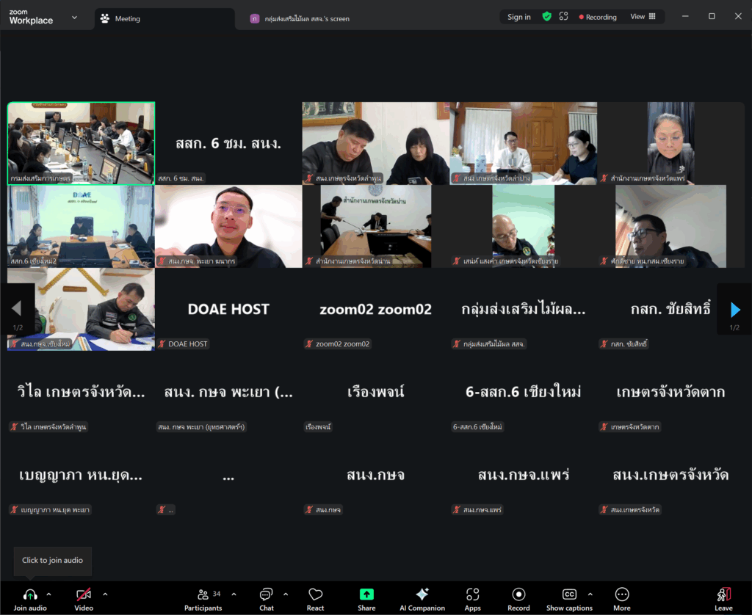This screenshot has width=752, height=615.
Task: Leave the meeting
Action: 723,598
